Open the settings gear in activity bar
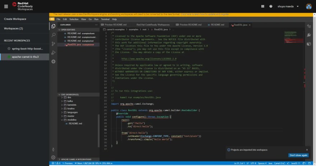Viewport: 316px width, 166px height. (x=53, y=157)
